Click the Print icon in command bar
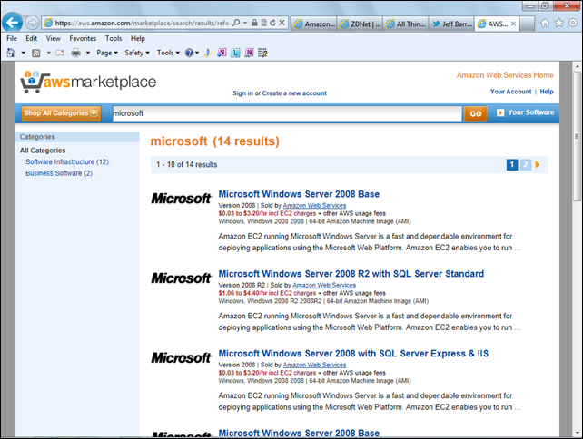Image resolution: width=583 pixels, height=439 pixels. pos(76,53)
